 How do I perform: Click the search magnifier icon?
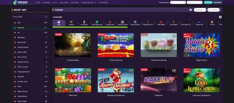[x=46, y=17]
